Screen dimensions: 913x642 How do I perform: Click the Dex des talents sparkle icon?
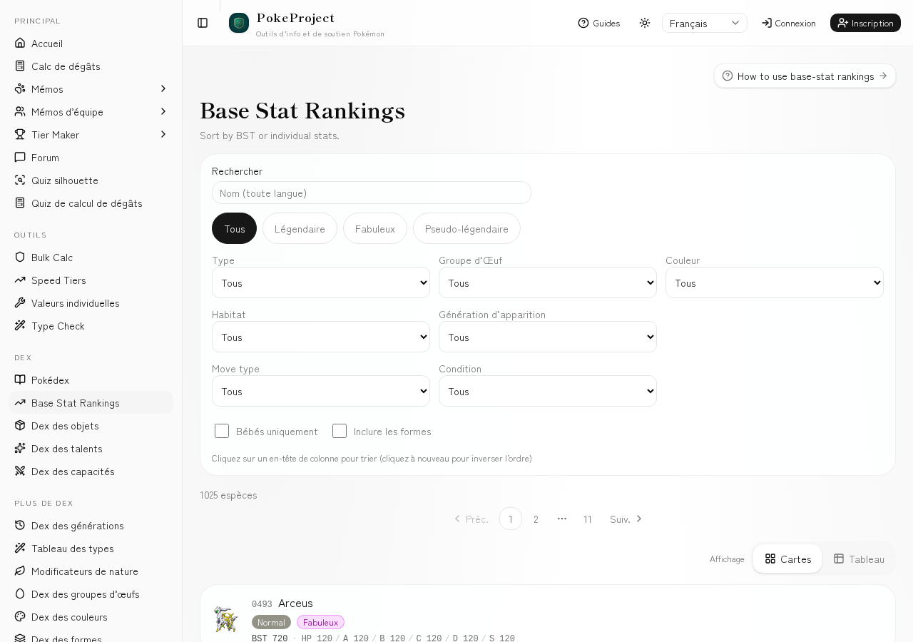[x=20, y=448]
